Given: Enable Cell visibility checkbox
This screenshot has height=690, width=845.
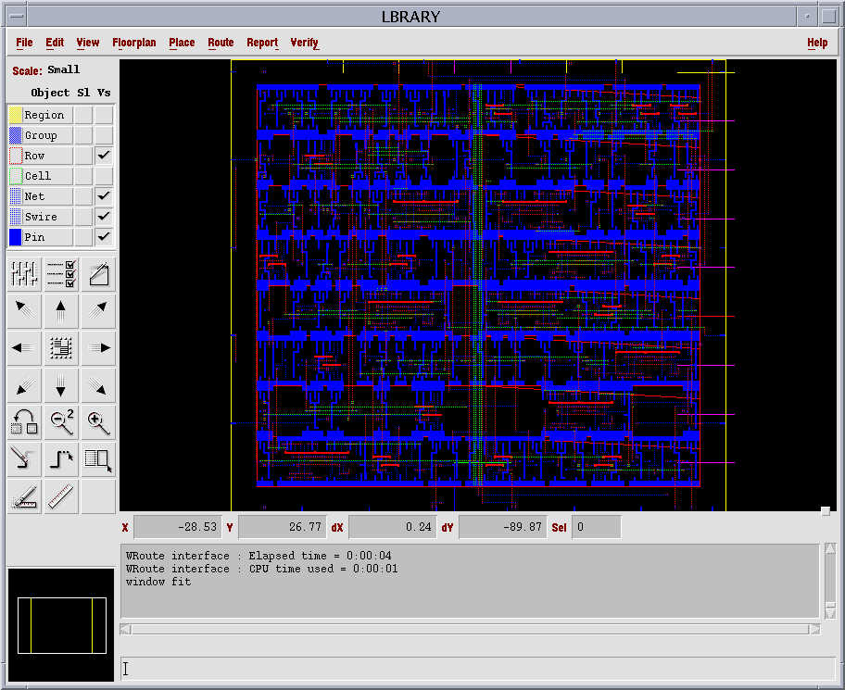Looking at the screenshot, I should click(104, 176).
